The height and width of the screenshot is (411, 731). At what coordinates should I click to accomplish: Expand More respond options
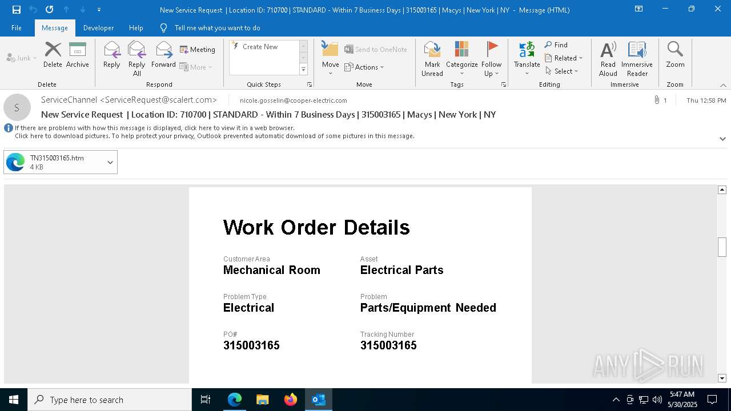click(x=196, y=67)
